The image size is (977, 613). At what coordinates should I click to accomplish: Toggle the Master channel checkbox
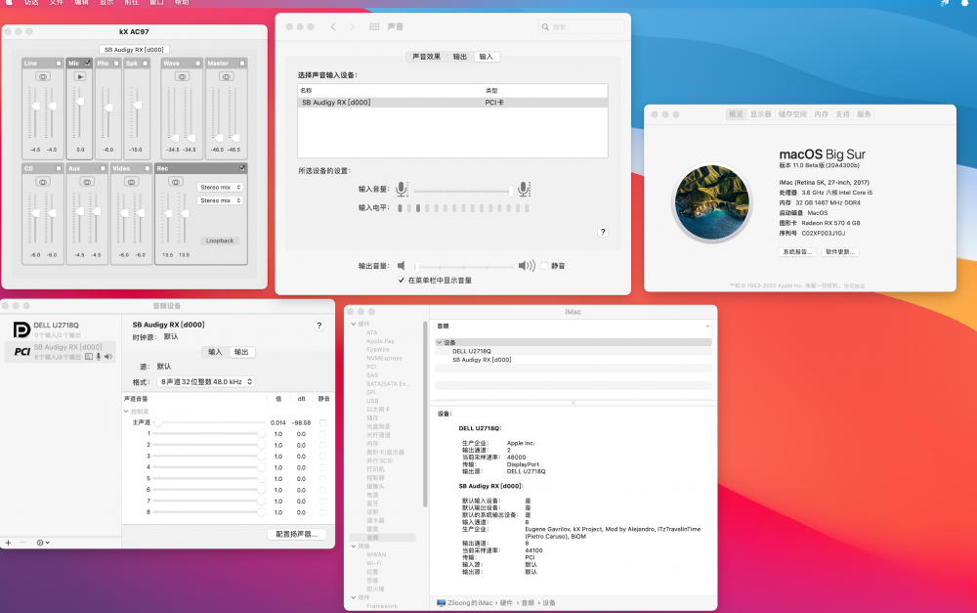[x=242, y=63]
